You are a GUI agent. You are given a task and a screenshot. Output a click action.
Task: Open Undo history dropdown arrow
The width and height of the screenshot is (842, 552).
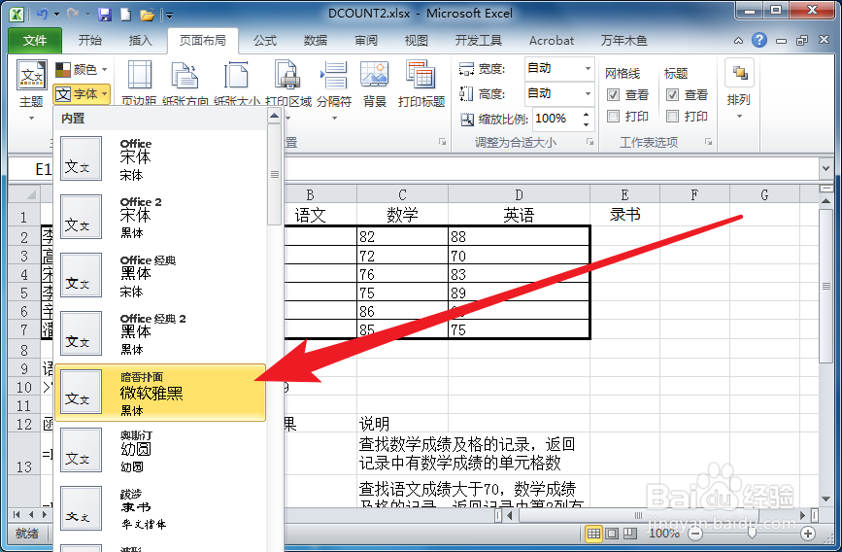pos(56,15)
